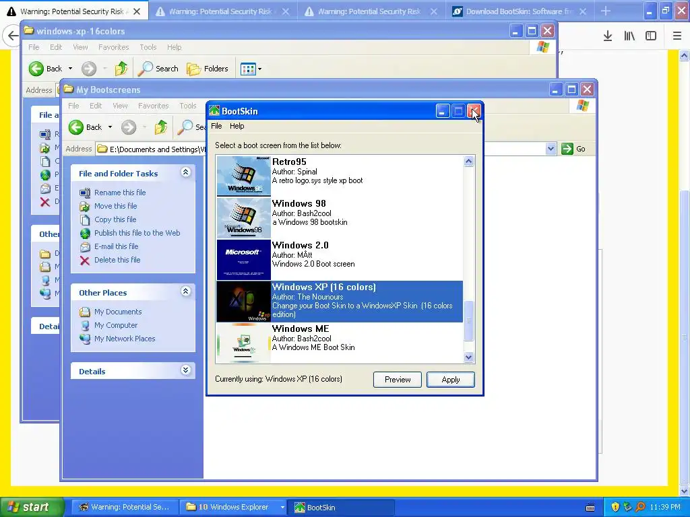Click the BootSkin list scrollbar thumb
Viewport: 690px width, 517px height.
pyautogui.click(x=469, y=320)
